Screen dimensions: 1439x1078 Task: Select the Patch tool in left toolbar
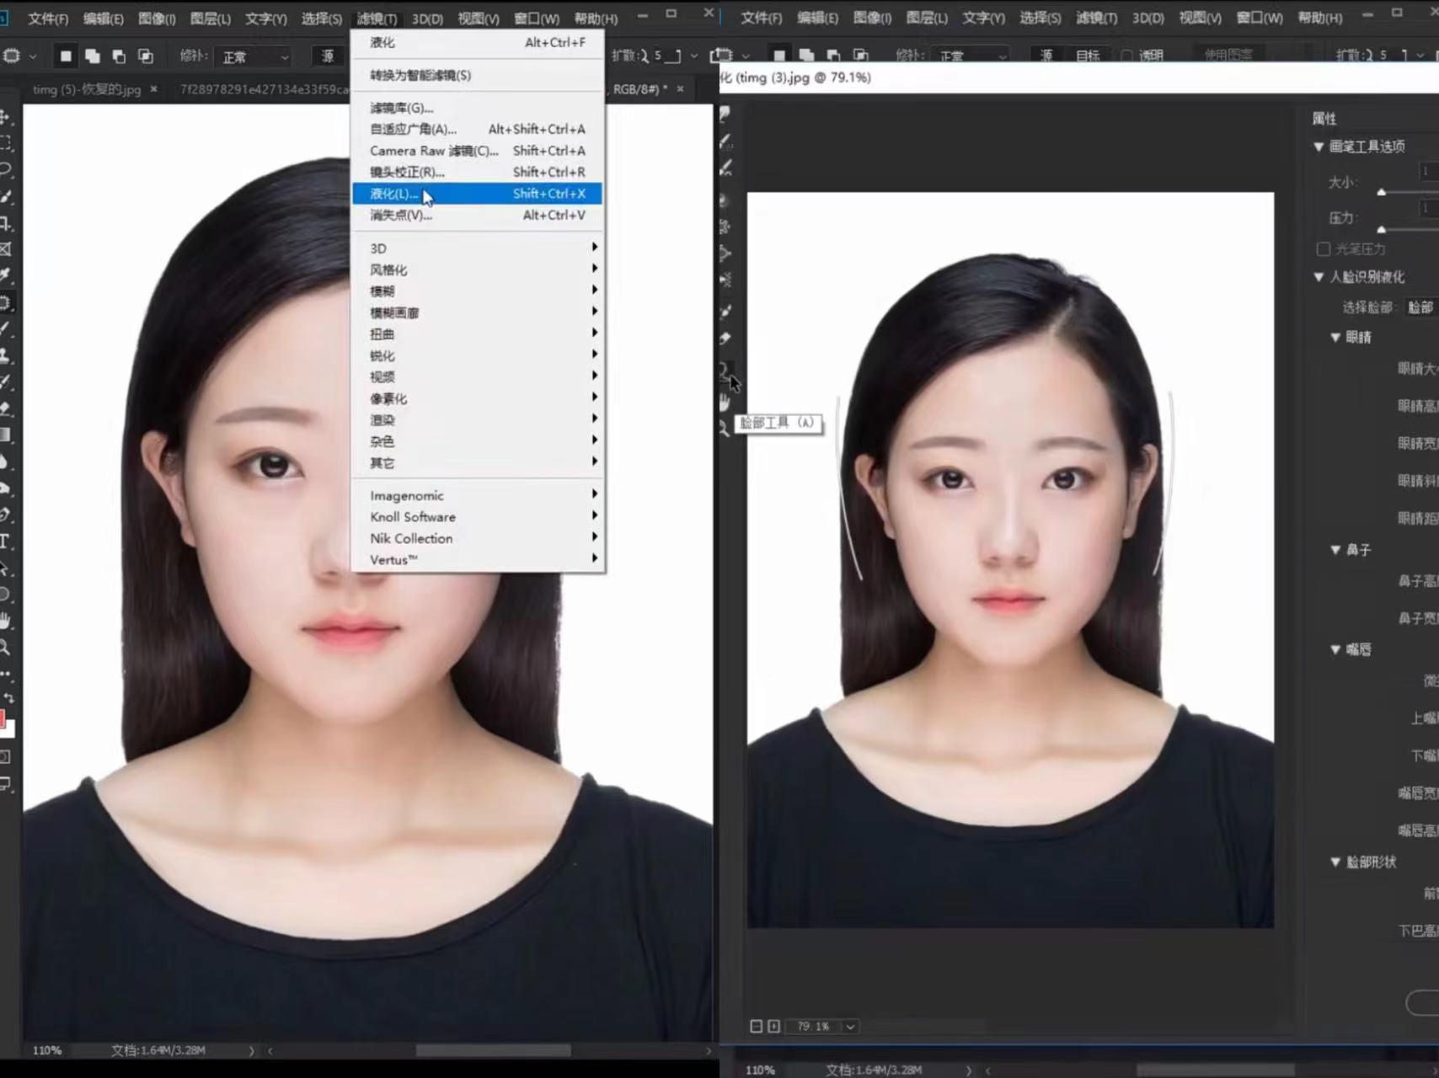tap(5, 302)
